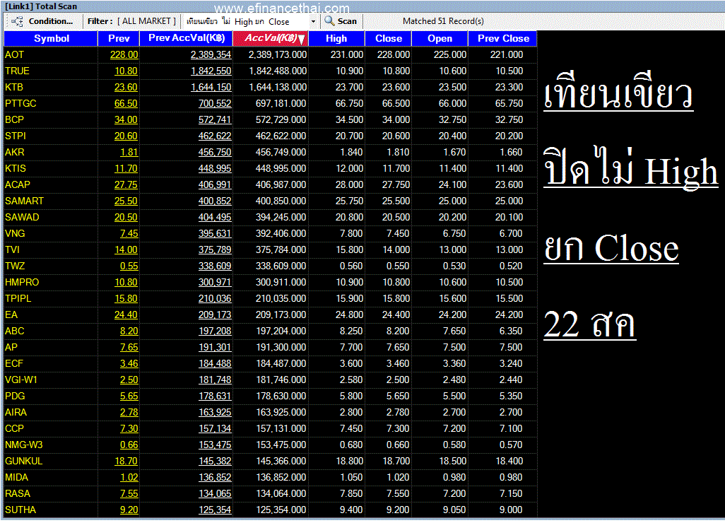Select the VGI-W1 symbol
This screenshot has height=523, width=725.
pyautogui.click(x=20, y=380)
